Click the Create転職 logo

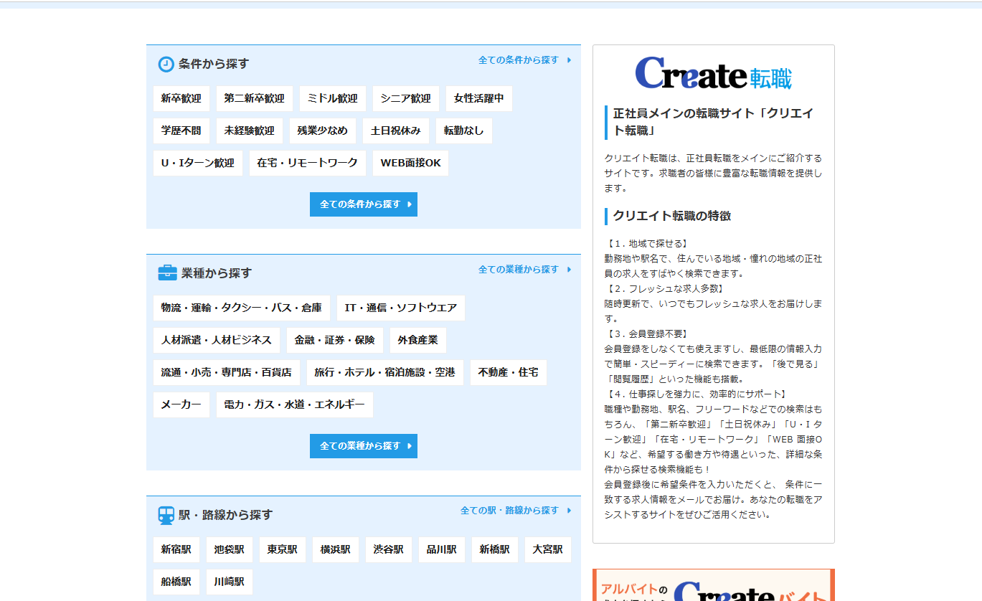tap(713, 73)
